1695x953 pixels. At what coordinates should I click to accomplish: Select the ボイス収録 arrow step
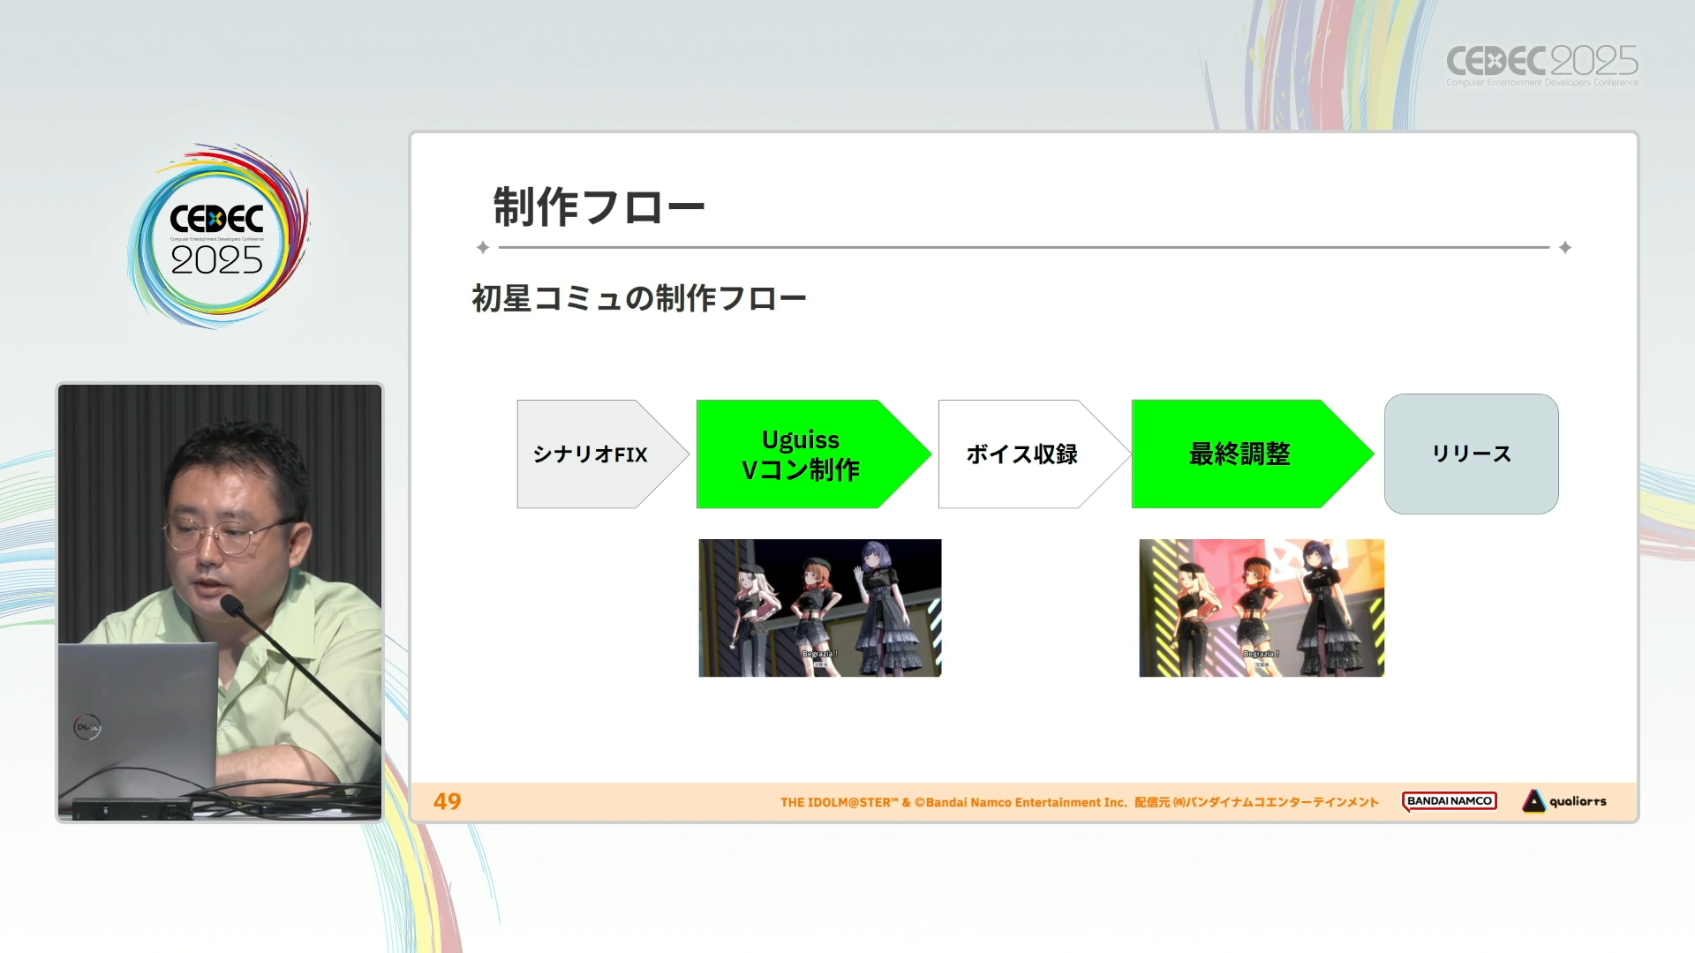click(1021, 454)
